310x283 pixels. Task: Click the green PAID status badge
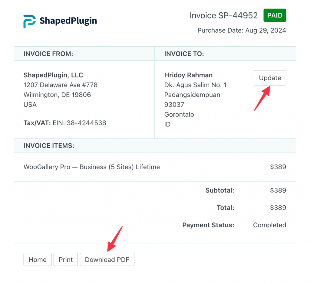(x=275, y=15)
